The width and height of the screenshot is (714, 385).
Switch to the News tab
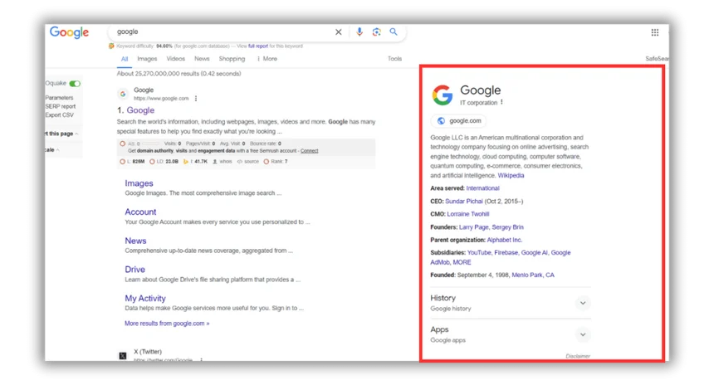click(x=202, y=59)
